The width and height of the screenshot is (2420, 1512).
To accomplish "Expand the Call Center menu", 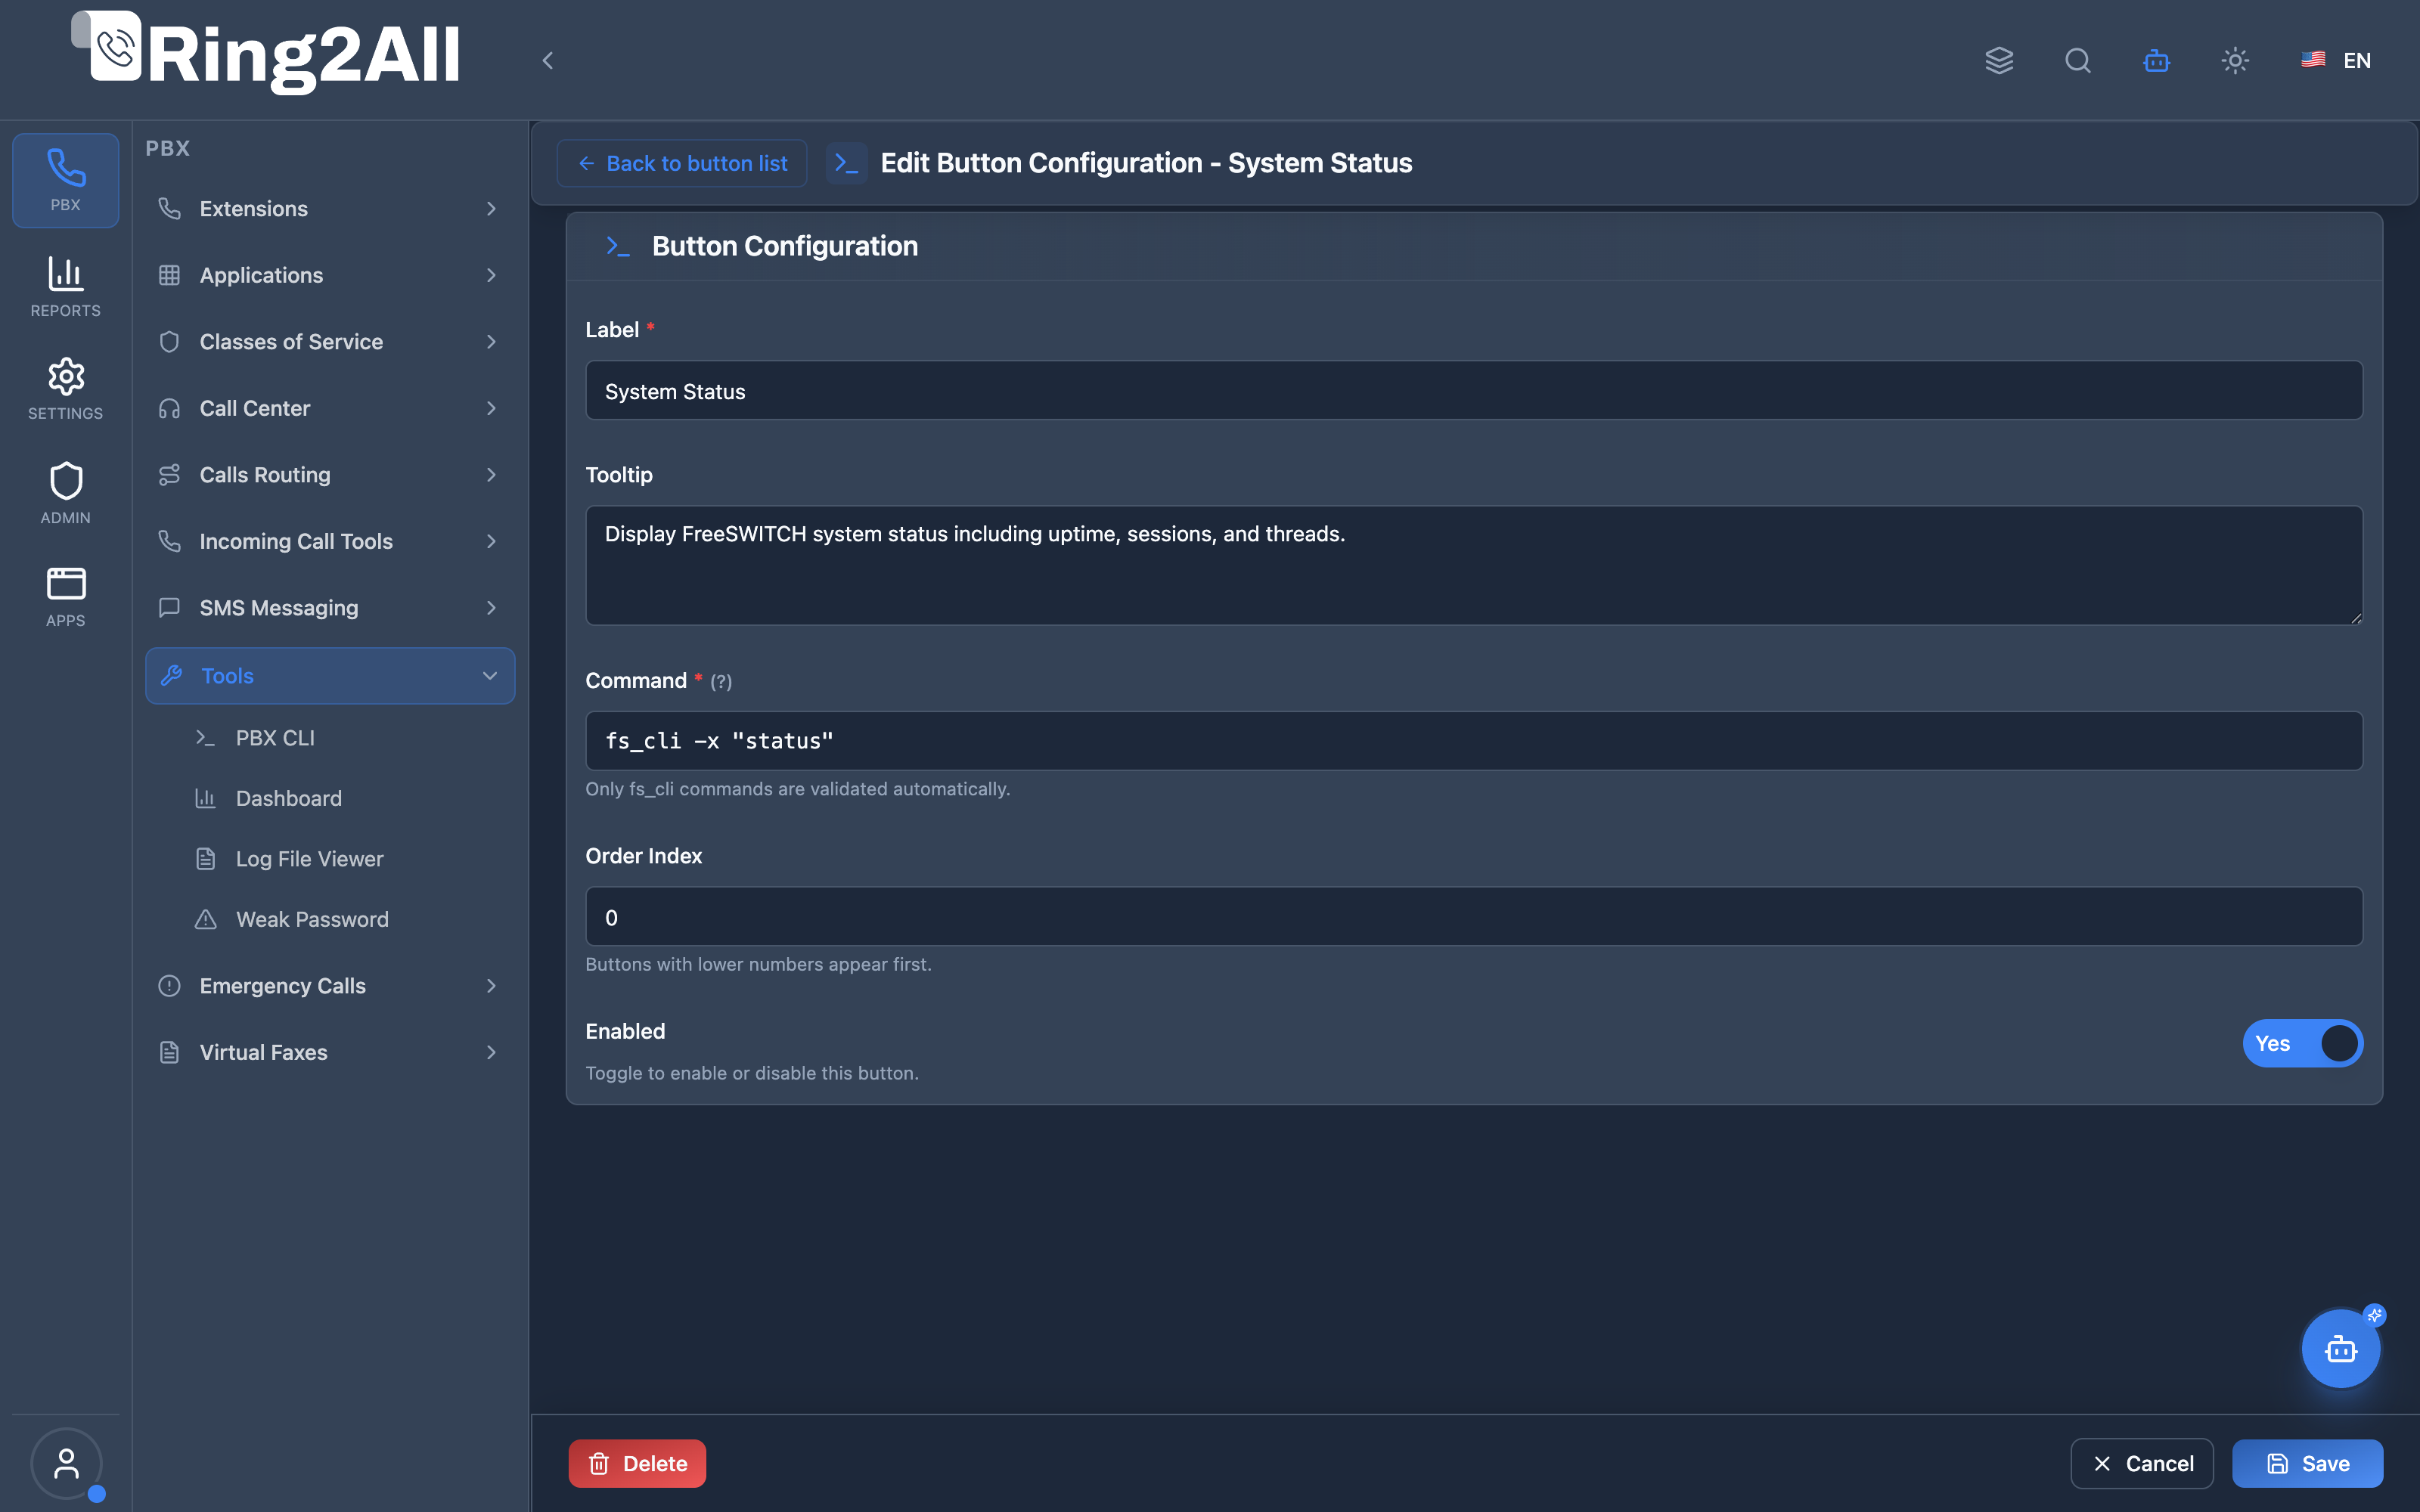I will click(x=329, y=408).
